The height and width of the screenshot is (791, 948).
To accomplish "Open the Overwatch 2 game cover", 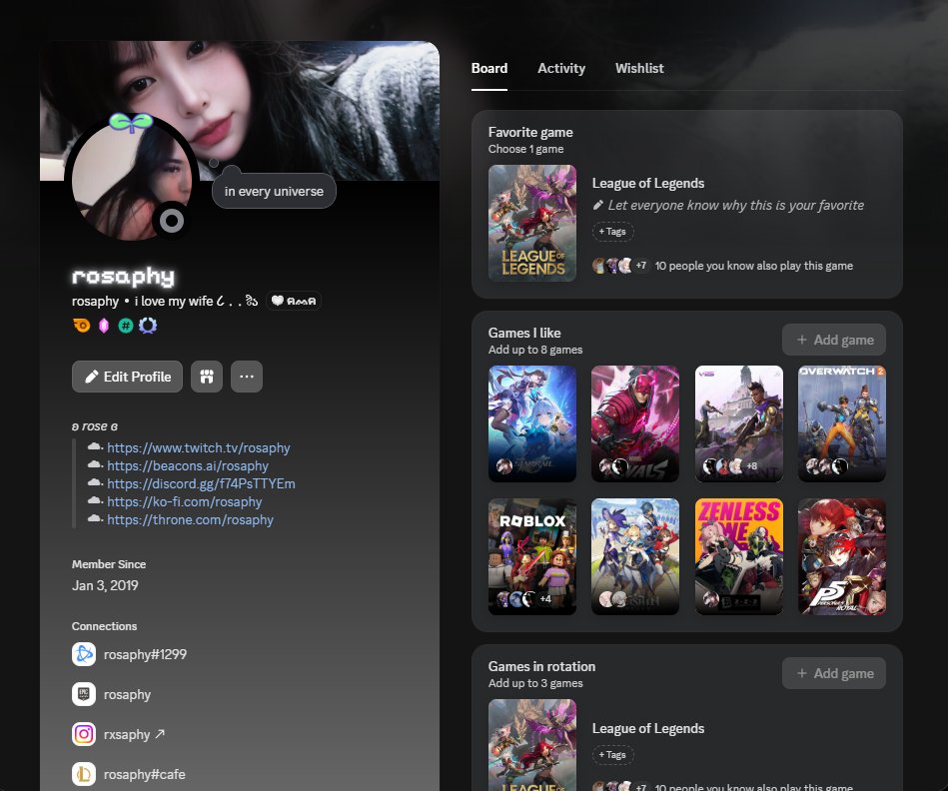I will pos(841,423).
